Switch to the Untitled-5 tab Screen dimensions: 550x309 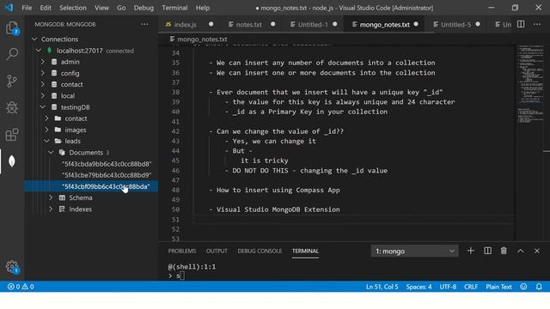[x=455, y=25]
